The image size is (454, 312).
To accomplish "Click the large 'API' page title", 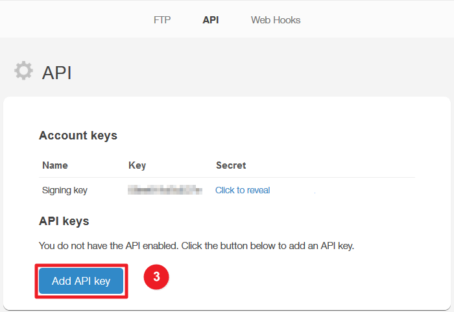I will click(x=57, y=73).
